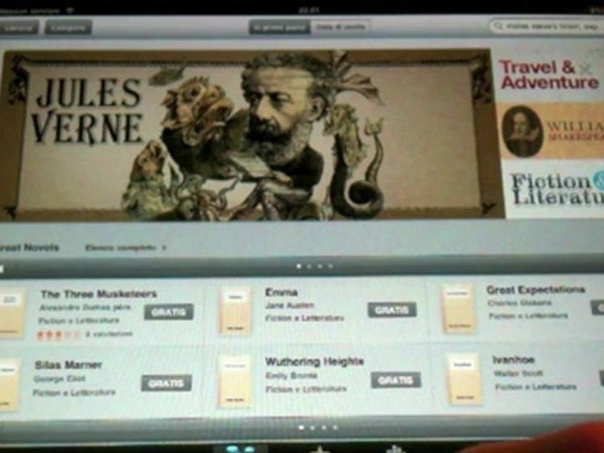604x453 pixels.
Task: Click the page dots below the Ivanhoe row
Action: 318,428
